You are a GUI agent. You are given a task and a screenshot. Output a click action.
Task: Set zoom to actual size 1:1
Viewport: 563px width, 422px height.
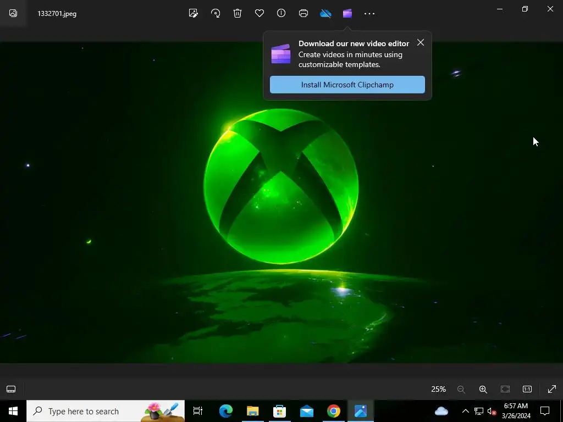(x=527, y=389)
